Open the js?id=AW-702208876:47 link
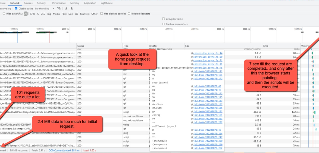319x153 pixels. [x=207, y=90]
